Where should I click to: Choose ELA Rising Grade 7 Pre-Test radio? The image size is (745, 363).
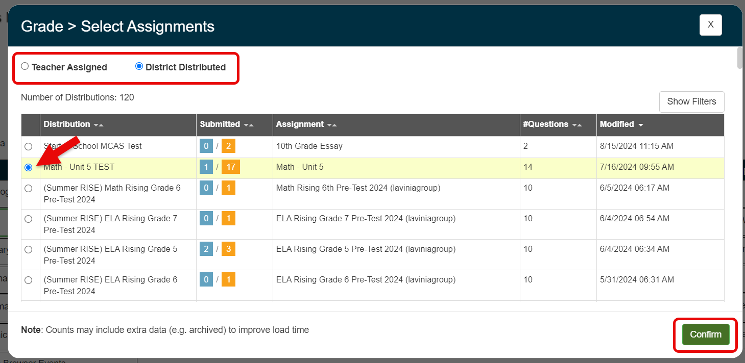(x=29, y=219)
